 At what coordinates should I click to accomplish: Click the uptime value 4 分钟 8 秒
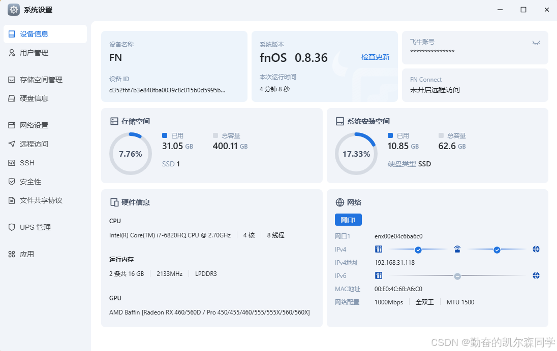pos(274,89)
